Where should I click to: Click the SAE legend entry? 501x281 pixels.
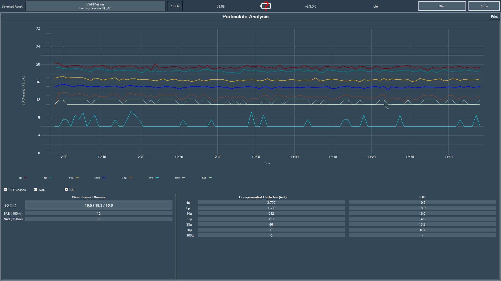[x=207, y=178]
